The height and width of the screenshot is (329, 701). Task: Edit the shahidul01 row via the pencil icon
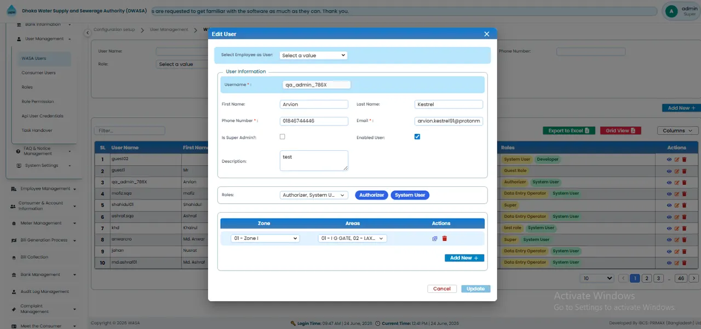coord(677,205)
